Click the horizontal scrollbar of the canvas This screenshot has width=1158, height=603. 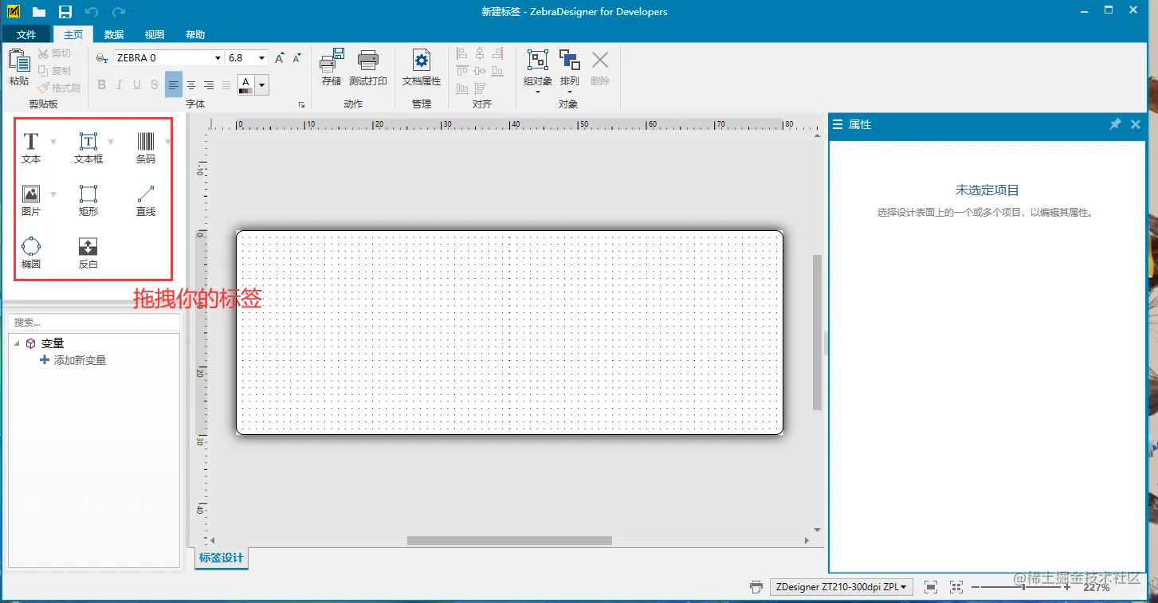[509, 540]
